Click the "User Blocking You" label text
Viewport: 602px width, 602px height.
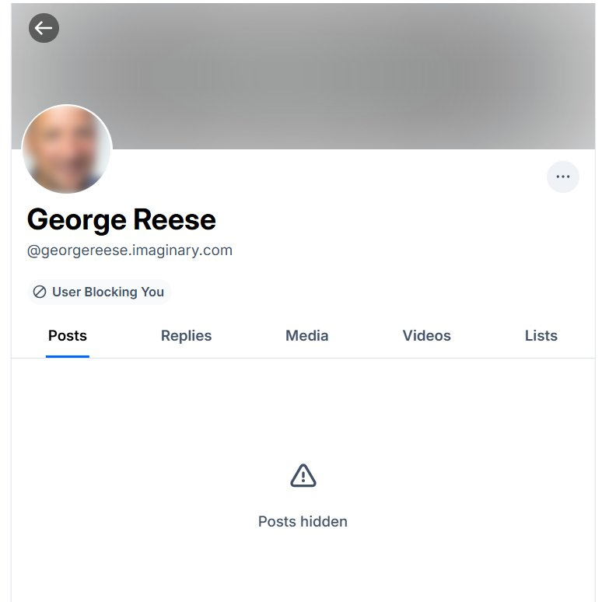[108, 292]
